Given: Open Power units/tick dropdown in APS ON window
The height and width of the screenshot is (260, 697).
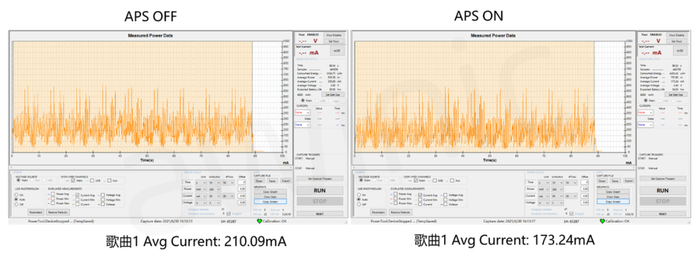Looking at the screenshot, I should tap(558, 189).
